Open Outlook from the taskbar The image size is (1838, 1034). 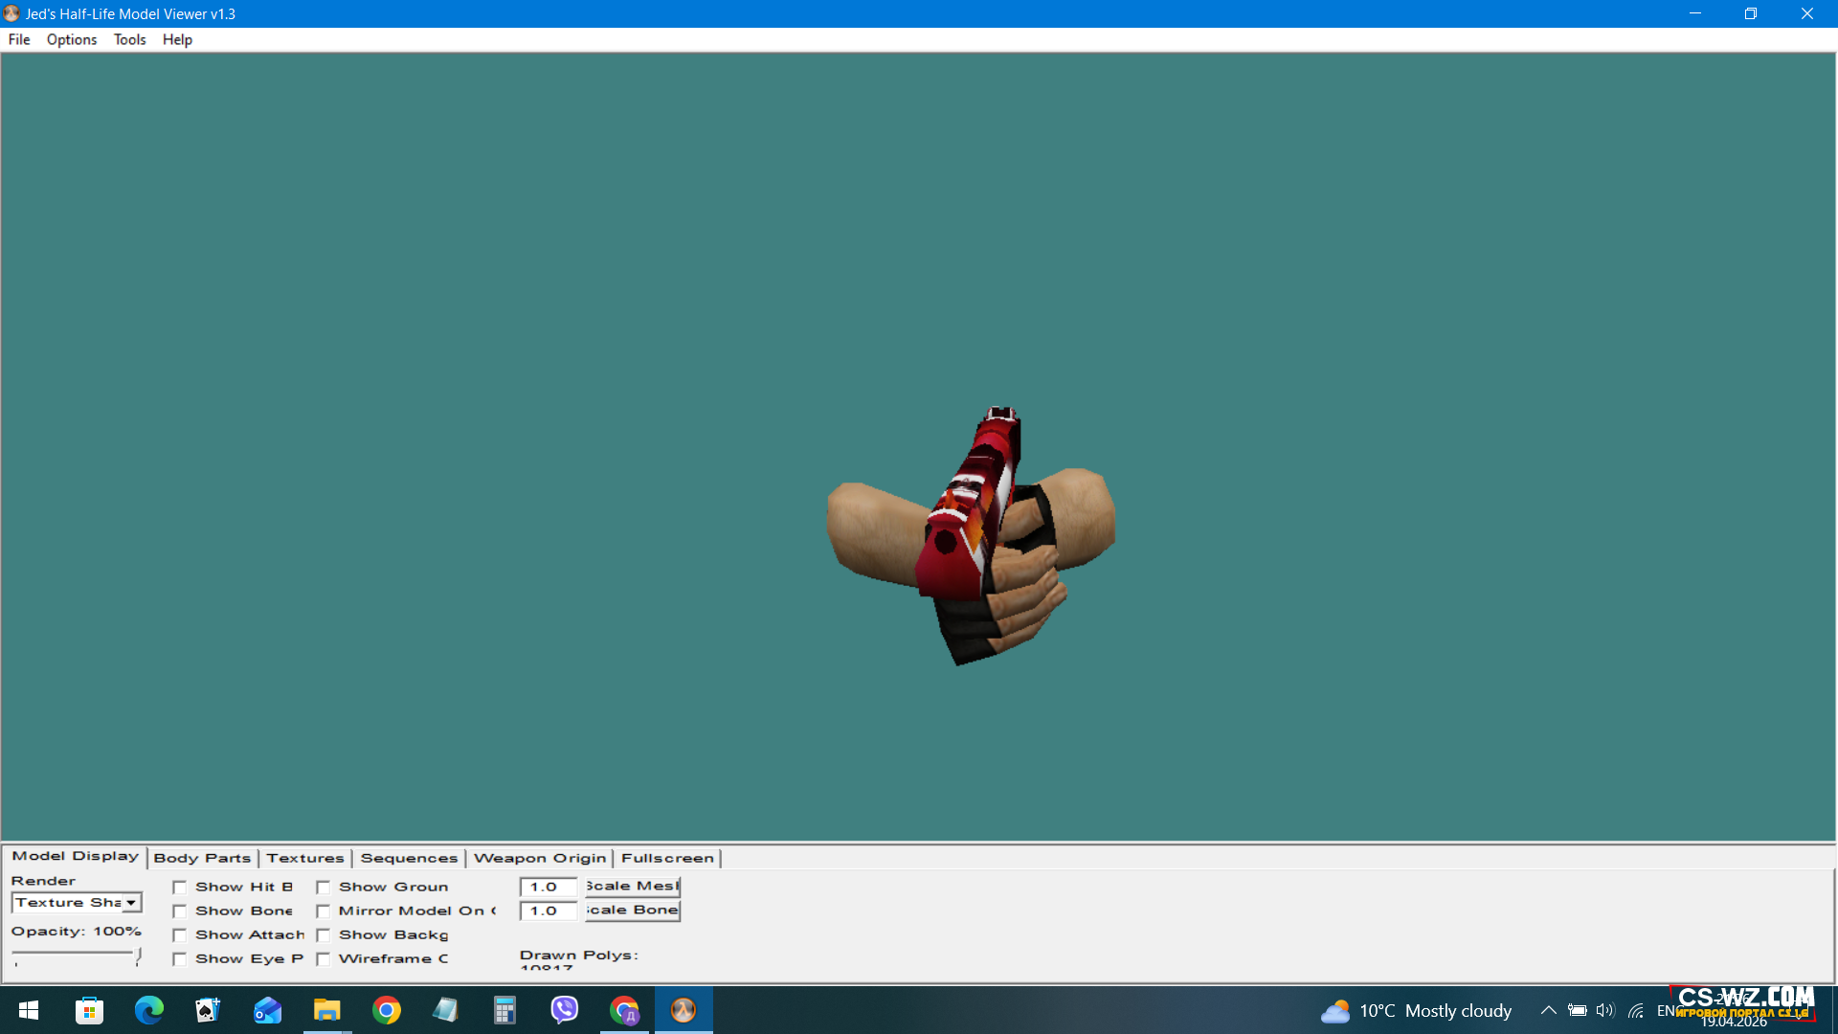tap(267, 1010)
